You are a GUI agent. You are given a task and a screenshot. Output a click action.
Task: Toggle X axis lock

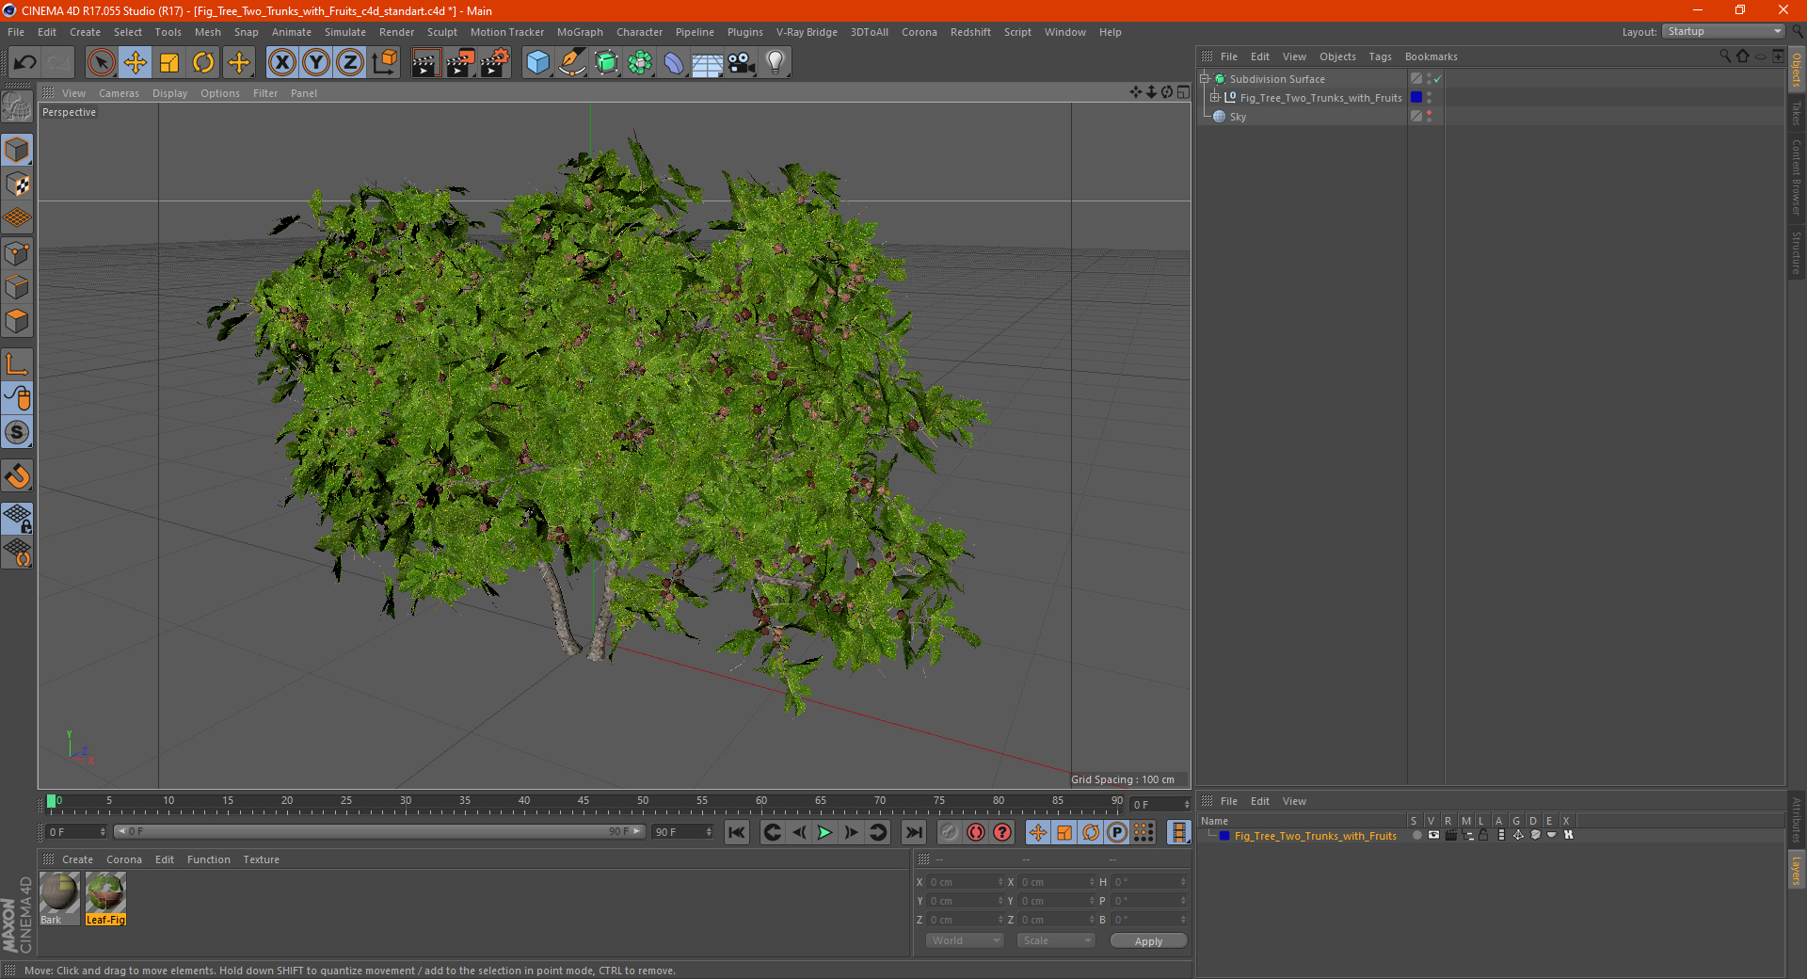point(281,63)
